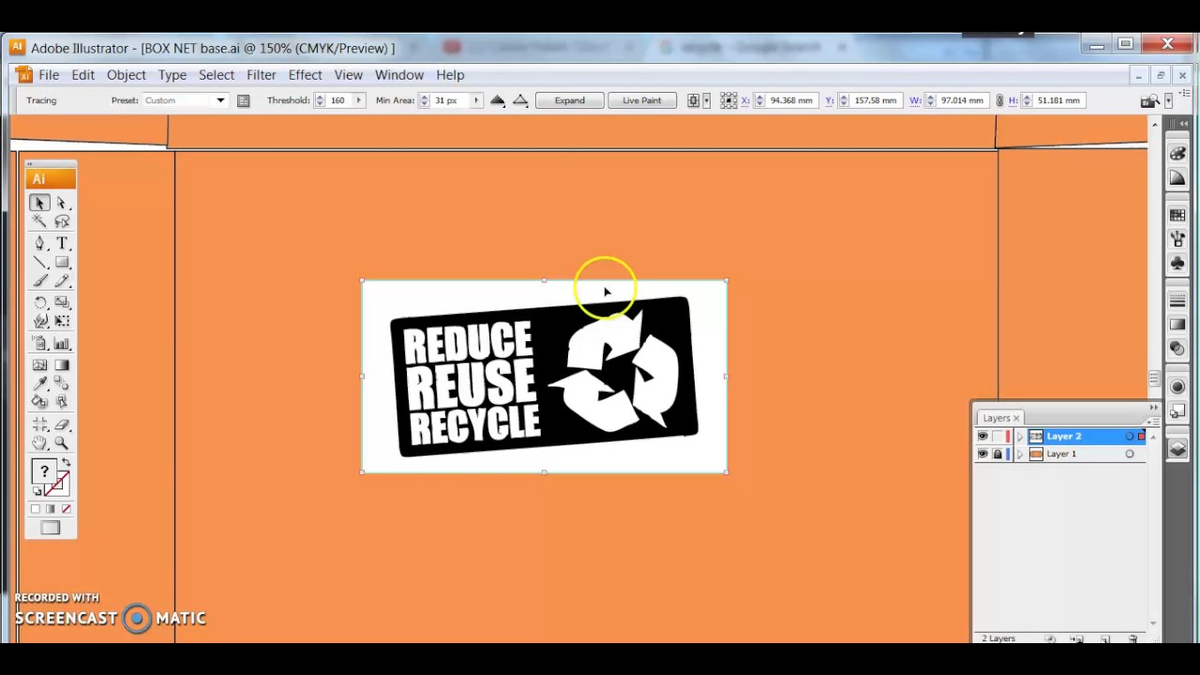Open the Type menu
This screenshot has width=1200, height=675.
coord(172,75)
